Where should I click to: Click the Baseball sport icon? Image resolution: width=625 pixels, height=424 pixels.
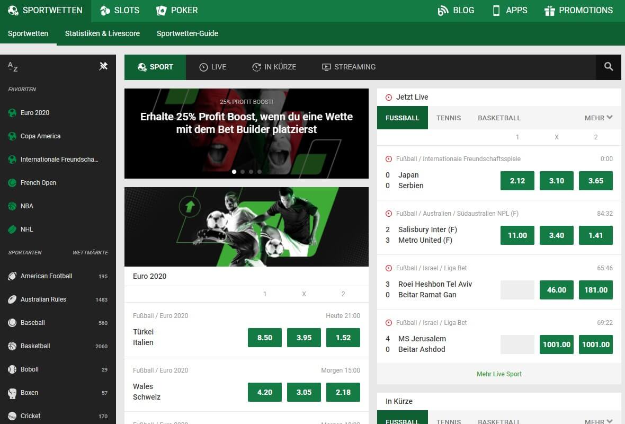tap(12, 323)
